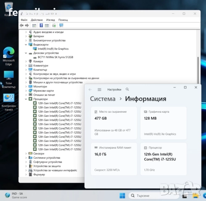The image size is (206, 201).
Task: Collapse the Видеокарти node
Action: [x=26, y=44]
